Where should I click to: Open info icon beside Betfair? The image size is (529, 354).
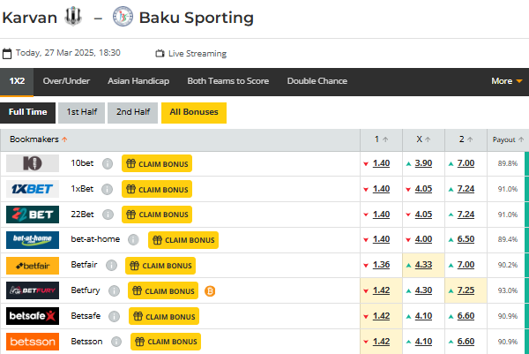point(111,266)
